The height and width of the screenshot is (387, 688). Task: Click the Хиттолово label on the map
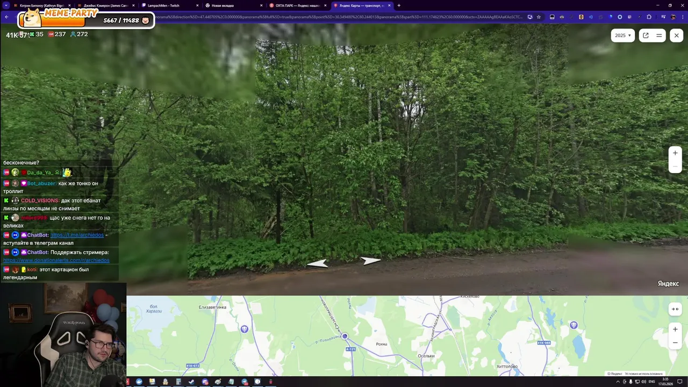[x=507, y=367]
